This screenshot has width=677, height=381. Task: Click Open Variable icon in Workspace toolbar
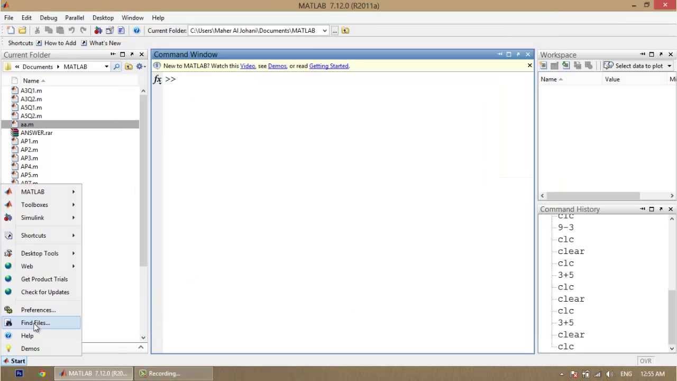click(x=554, y=66)
